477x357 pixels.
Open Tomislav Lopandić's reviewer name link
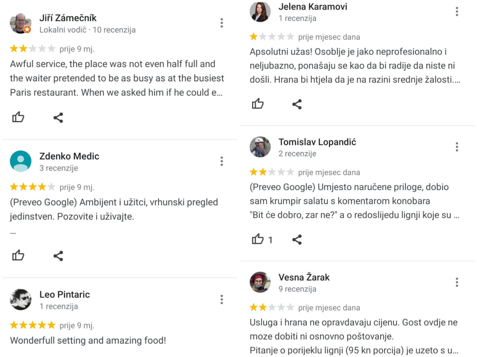click(317, 142)
